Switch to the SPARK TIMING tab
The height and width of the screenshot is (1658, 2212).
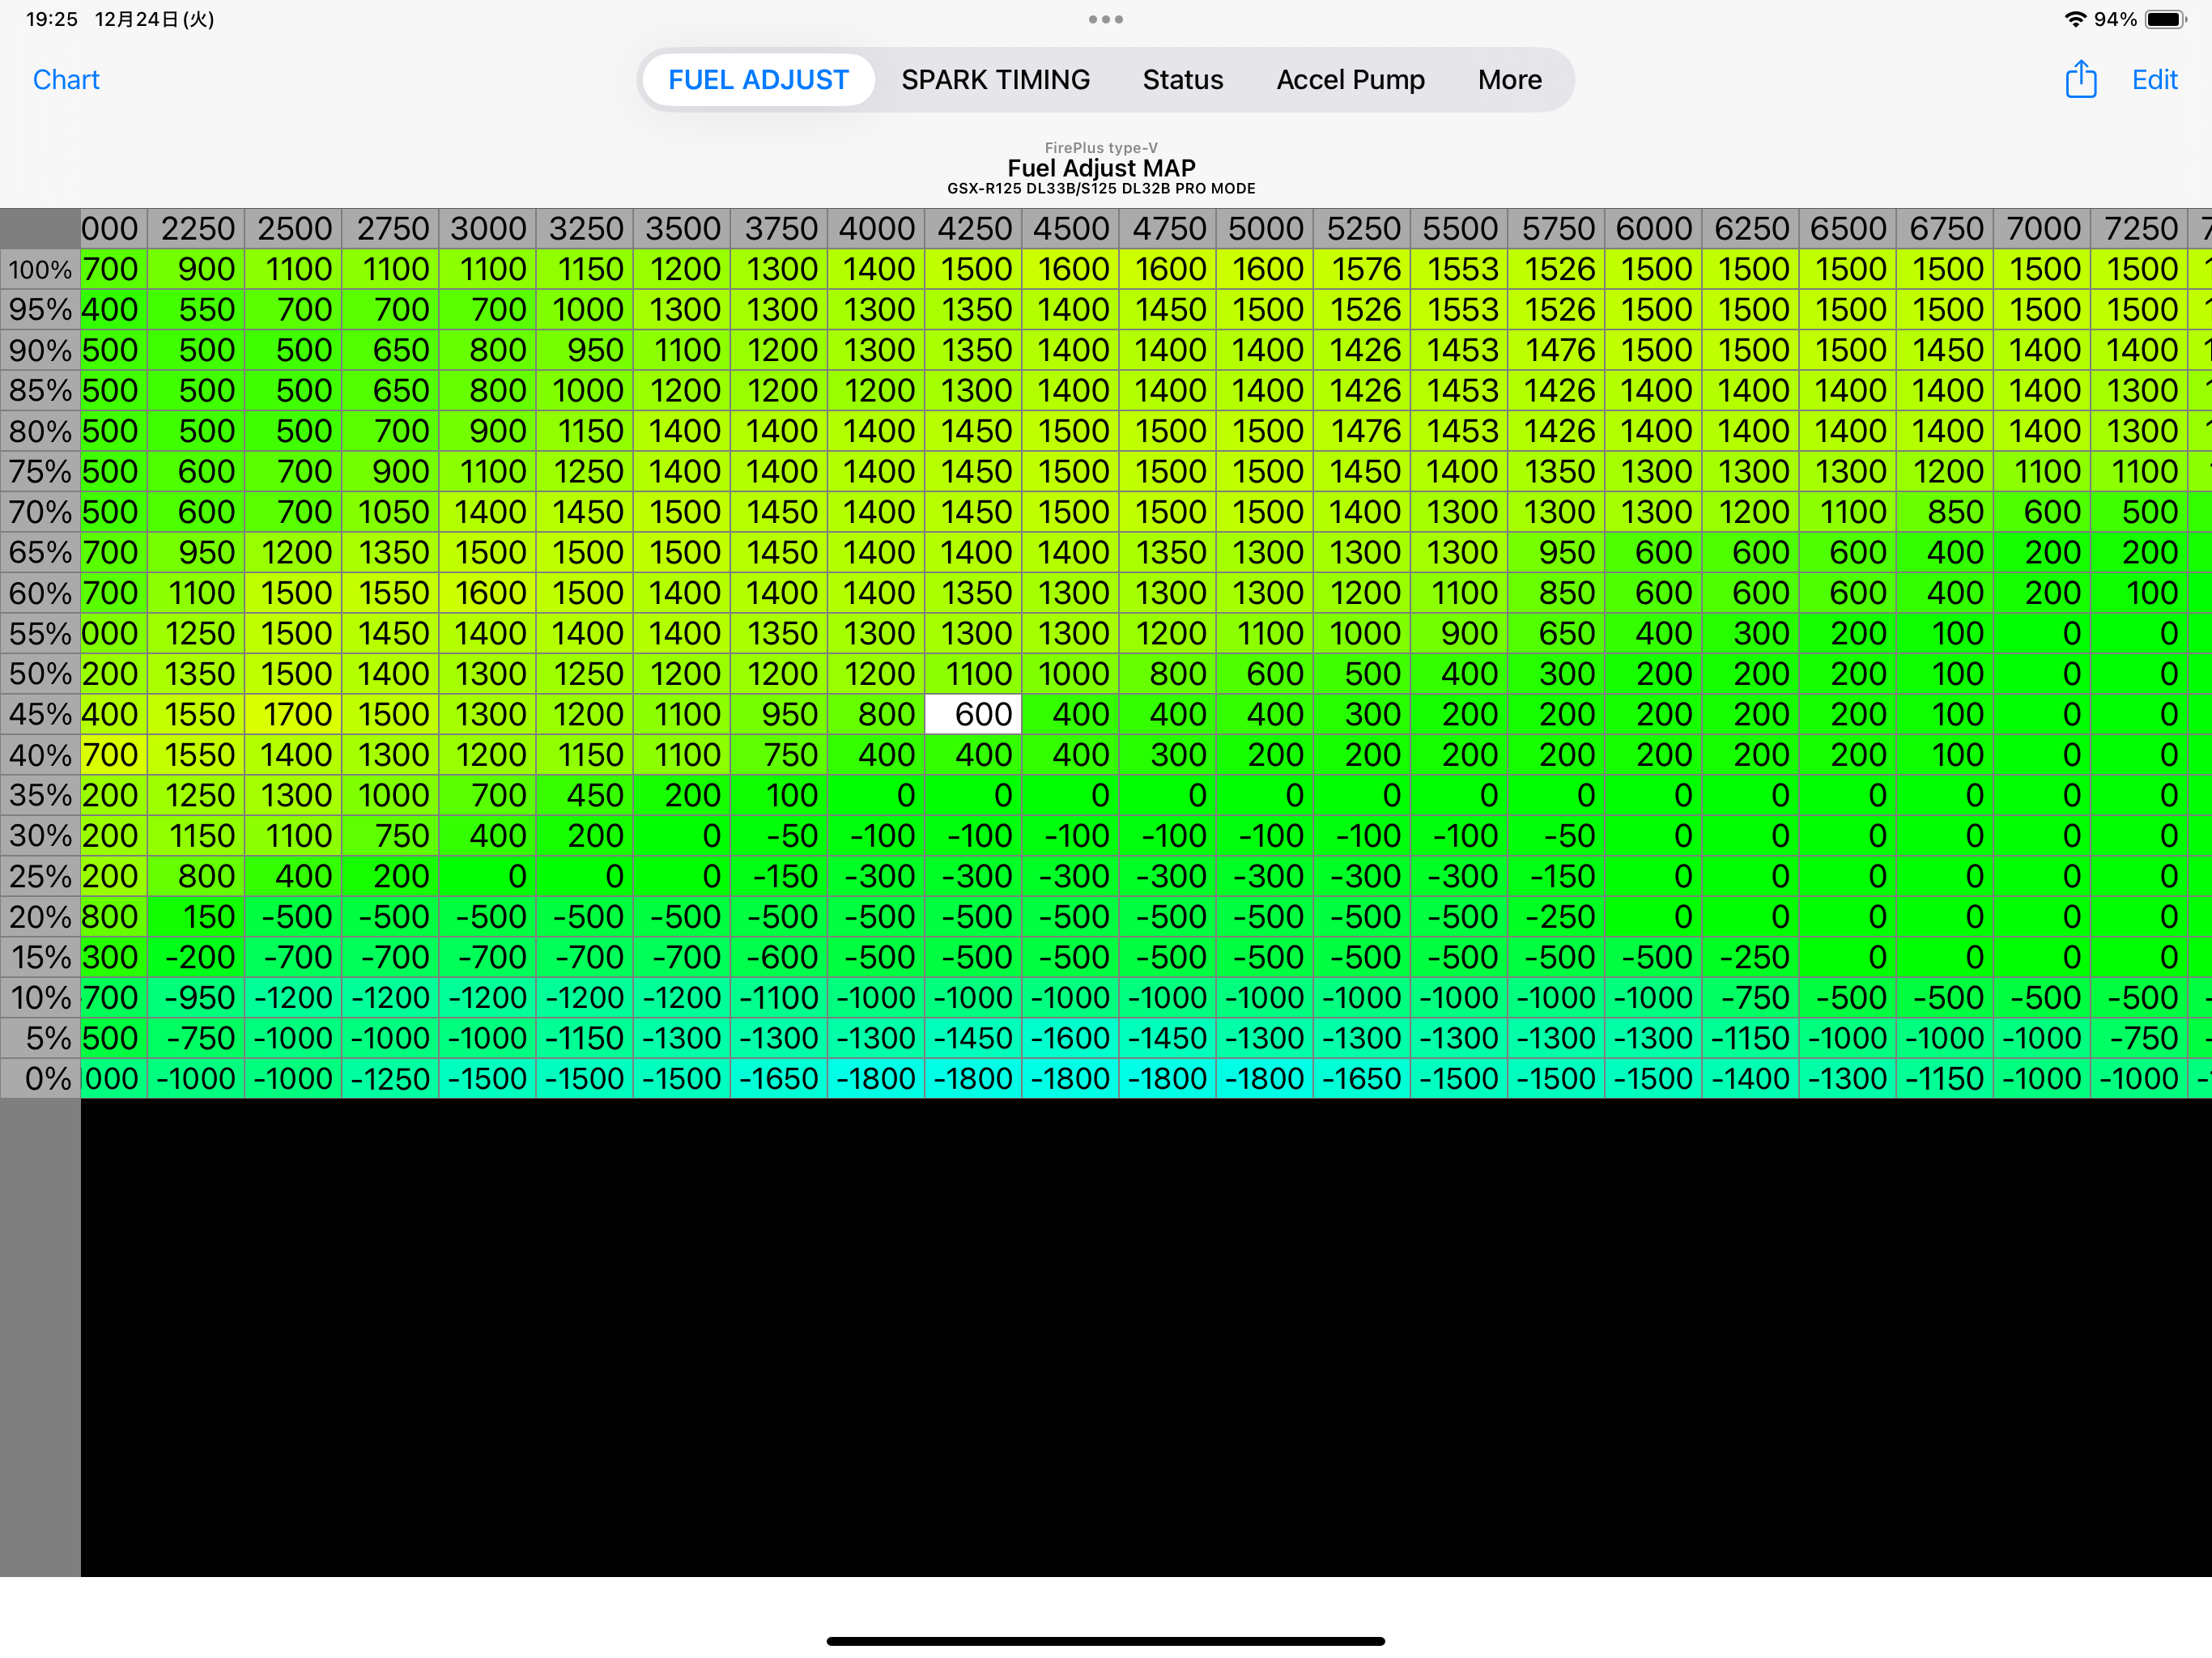pos(995,80)
